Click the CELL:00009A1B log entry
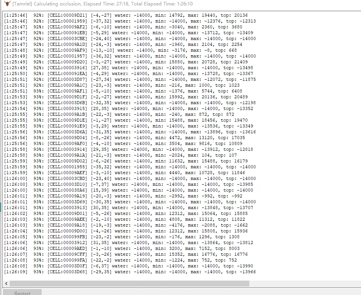Viewport: 361px width, 295px height. (119, 114)
